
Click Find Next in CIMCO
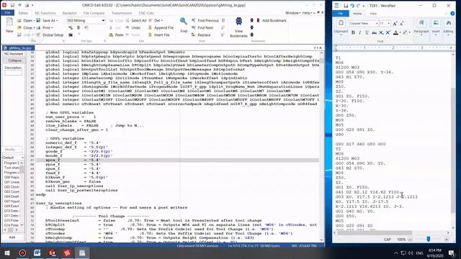(202, 27)
